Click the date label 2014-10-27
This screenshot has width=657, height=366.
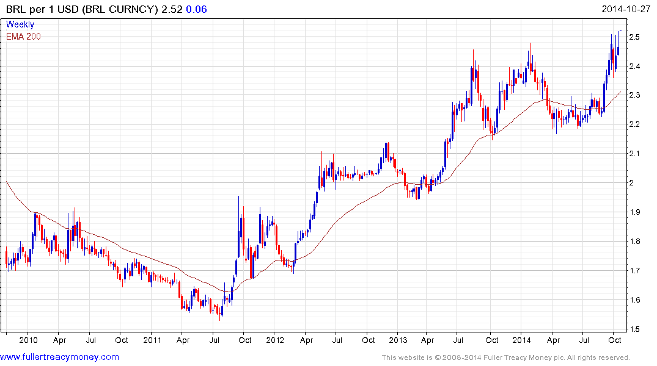pos(626,9)
